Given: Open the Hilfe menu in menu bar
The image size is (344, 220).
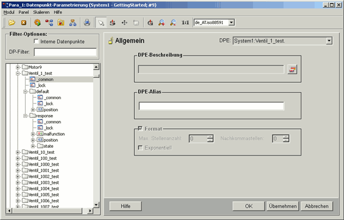Looking at the screenshot, I should point(58,12).
